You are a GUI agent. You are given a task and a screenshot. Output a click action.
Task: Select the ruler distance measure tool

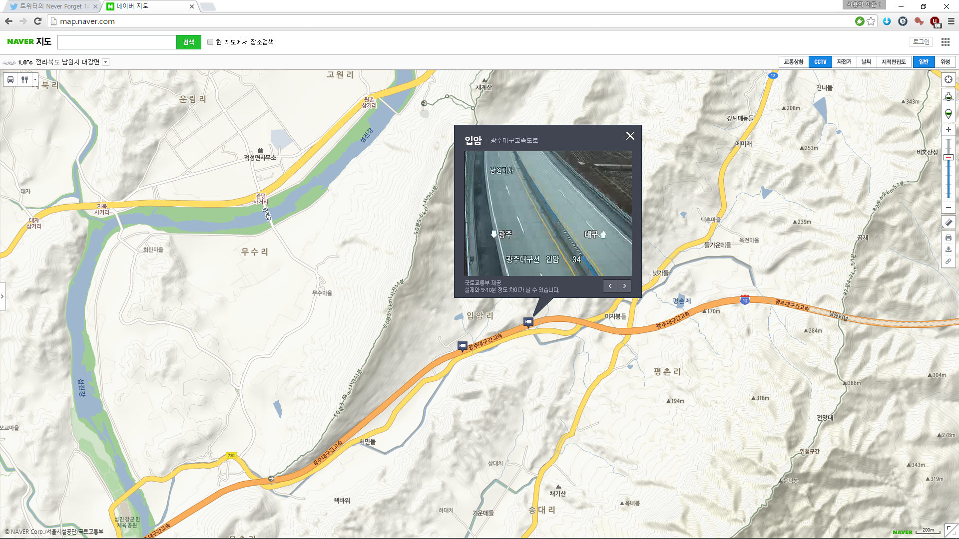tap(948, 223)
